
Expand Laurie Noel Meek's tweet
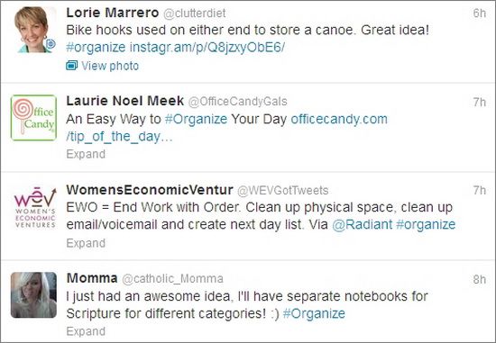86,154
